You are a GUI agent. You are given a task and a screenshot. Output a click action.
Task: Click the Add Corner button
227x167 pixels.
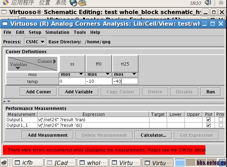[x=38, y=92]
